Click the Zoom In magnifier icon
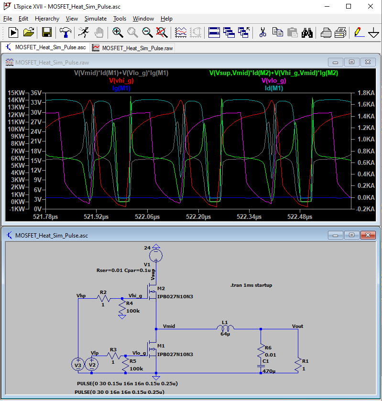 (118, 33)
